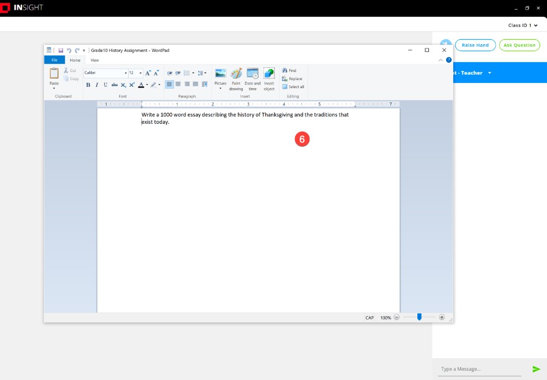The height and width of the screenshot is (380, 547).
Task: Justify the paragraph text
Action: [196, 84]
